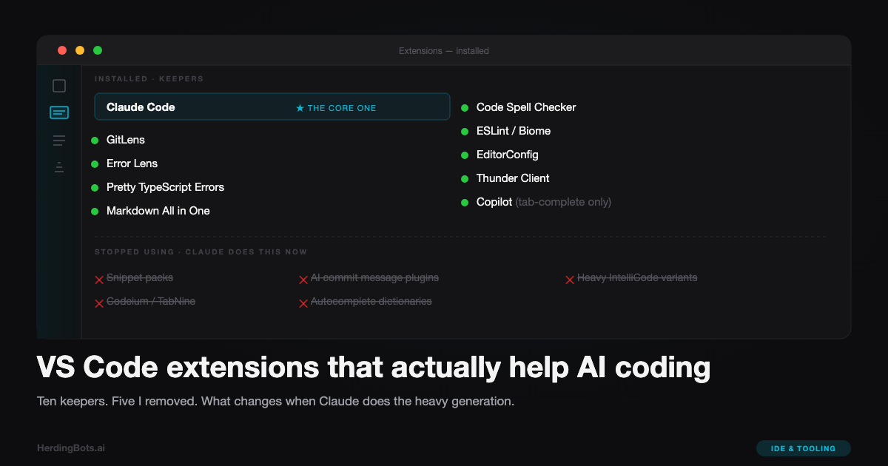888x466 pixels.
Task: Click the IDE & TOOLING tag pill
Action: coord(804,448)
